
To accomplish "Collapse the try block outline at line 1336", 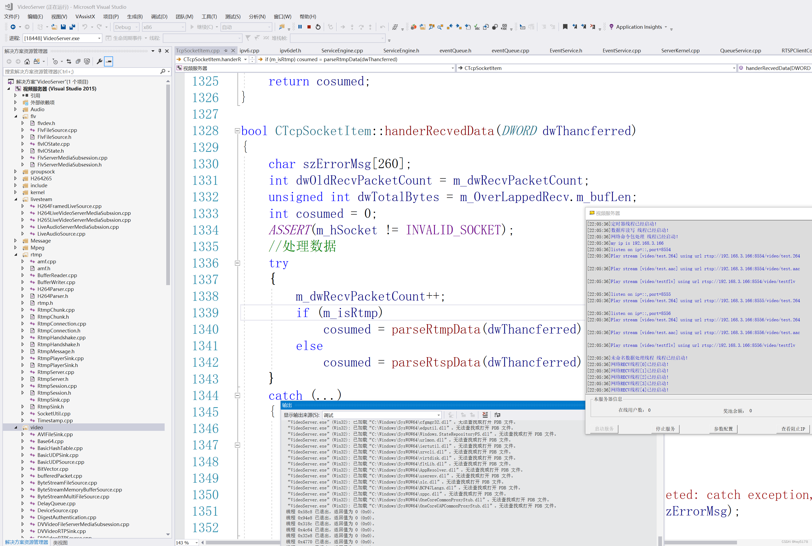I will click(237, 263).
